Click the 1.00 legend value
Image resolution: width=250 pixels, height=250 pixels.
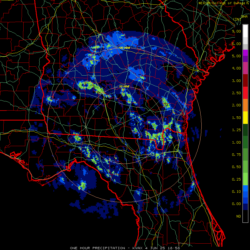[x=236, y=142]
